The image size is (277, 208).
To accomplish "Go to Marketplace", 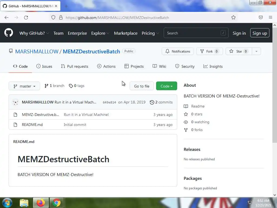I will (x=126, y=33).
